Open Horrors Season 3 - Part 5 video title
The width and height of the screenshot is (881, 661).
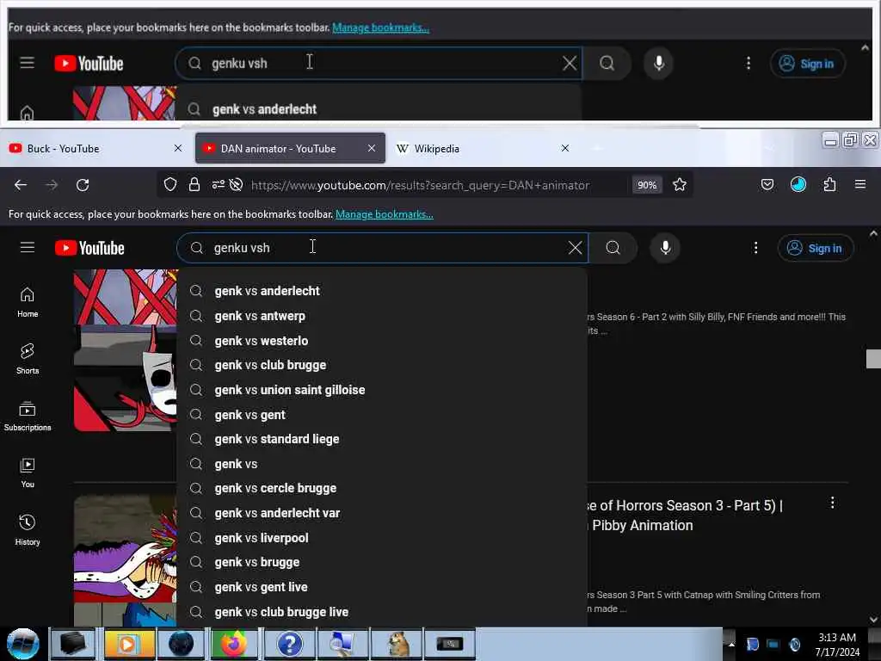[684, 516]
